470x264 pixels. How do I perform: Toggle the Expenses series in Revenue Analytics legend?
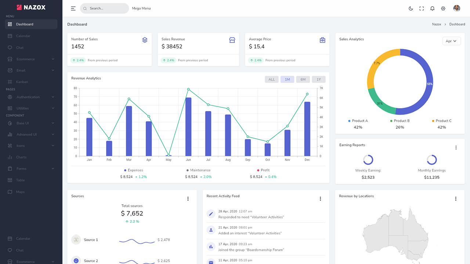[133, 170]
